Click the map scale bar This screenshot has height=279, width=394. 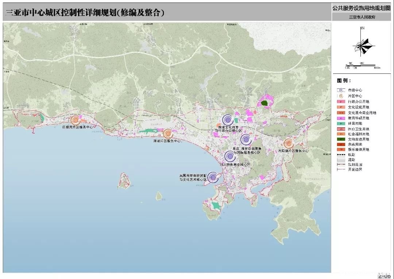pyautogui.click(x=363, y=66)
